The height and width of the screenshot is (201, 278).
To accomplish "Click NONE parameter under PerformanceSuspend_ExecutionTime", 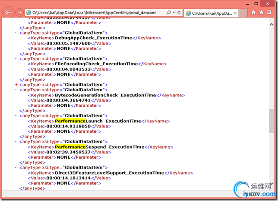I will pyautogui.click(x=63, y=157).
